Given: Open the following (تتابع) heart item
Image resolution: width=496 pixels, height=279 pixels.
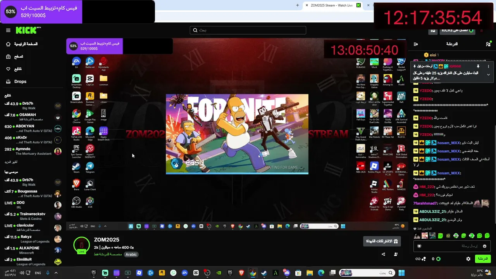Looking at the screenshot, I should click(x=14, y=69).
